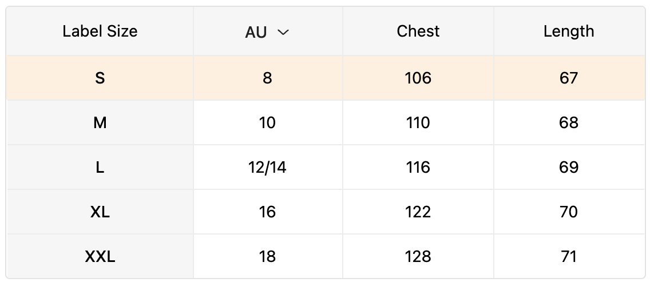The image size is (650, 286).
Task: Click the Length column header
Action: click(x=569, y=31)
